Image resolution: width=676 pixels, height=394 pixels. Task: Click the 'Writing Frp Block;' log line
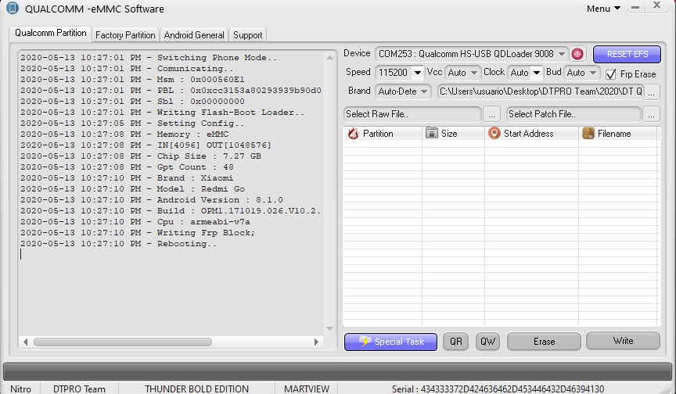138,232
